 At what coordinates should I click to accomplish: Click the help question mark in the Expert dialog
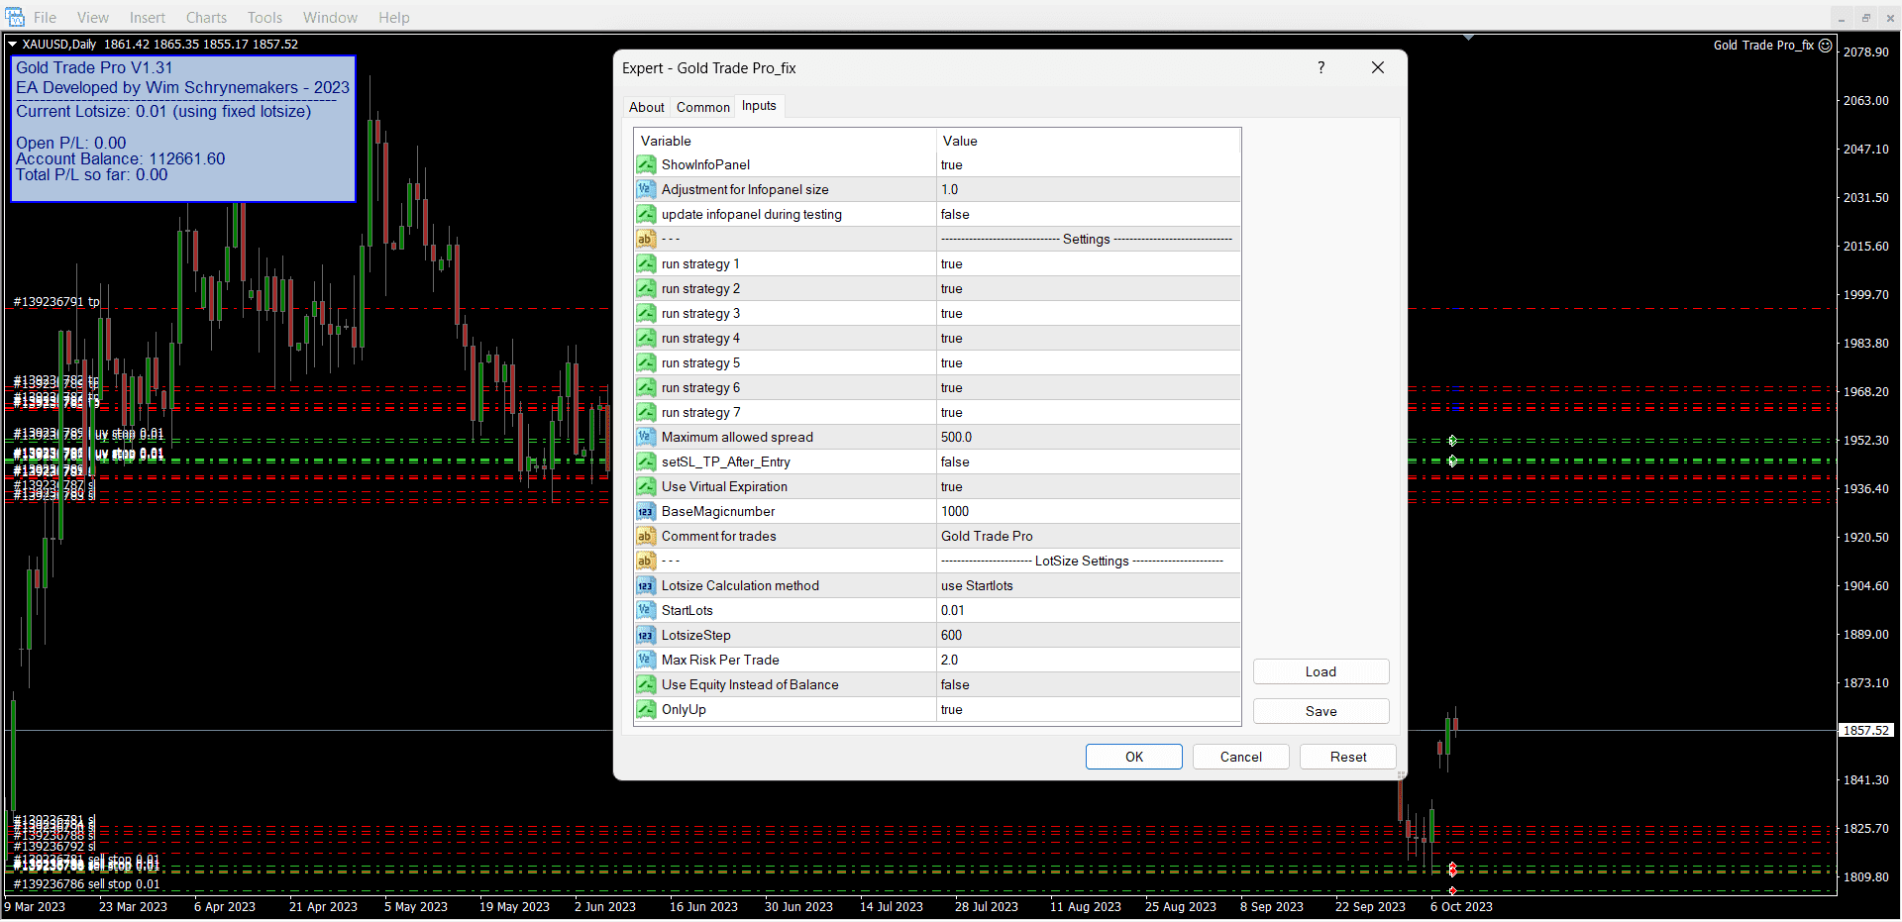(x=1321, y=67)
